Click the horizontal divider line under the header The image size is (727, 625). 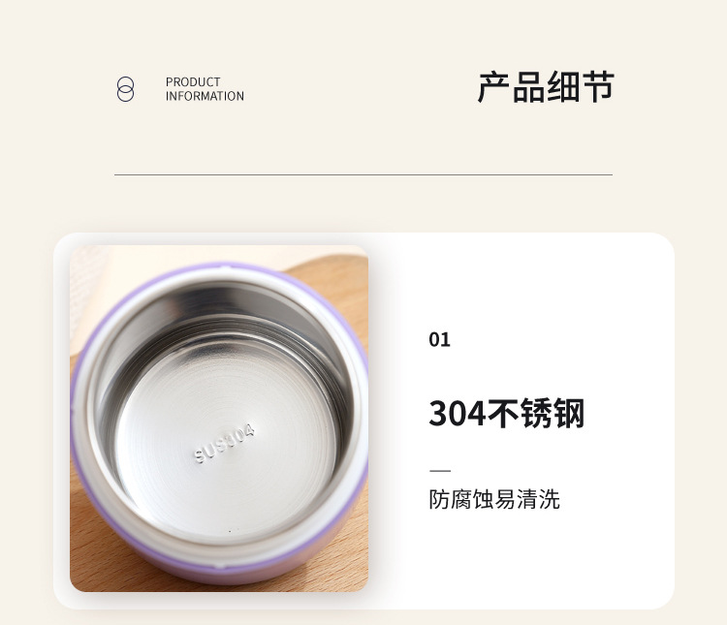[x=363, y=174]
